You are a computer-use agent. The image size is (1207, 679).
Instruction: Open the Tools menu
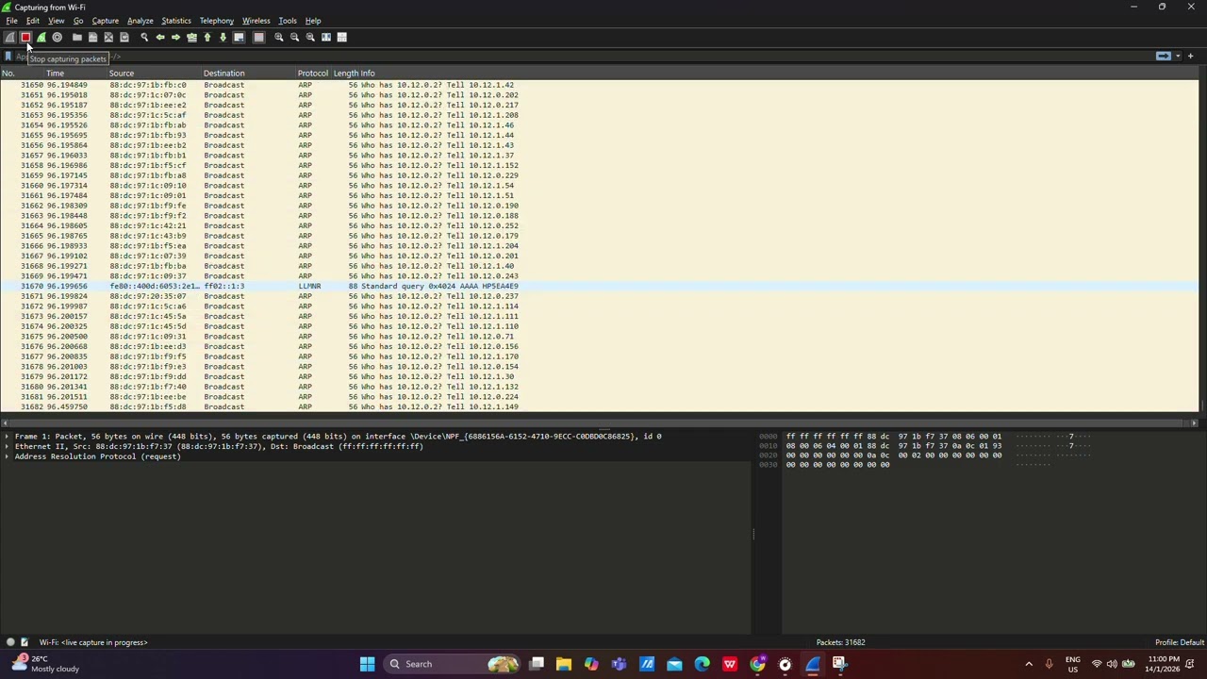pyautogui.click(x=288, y=21)
